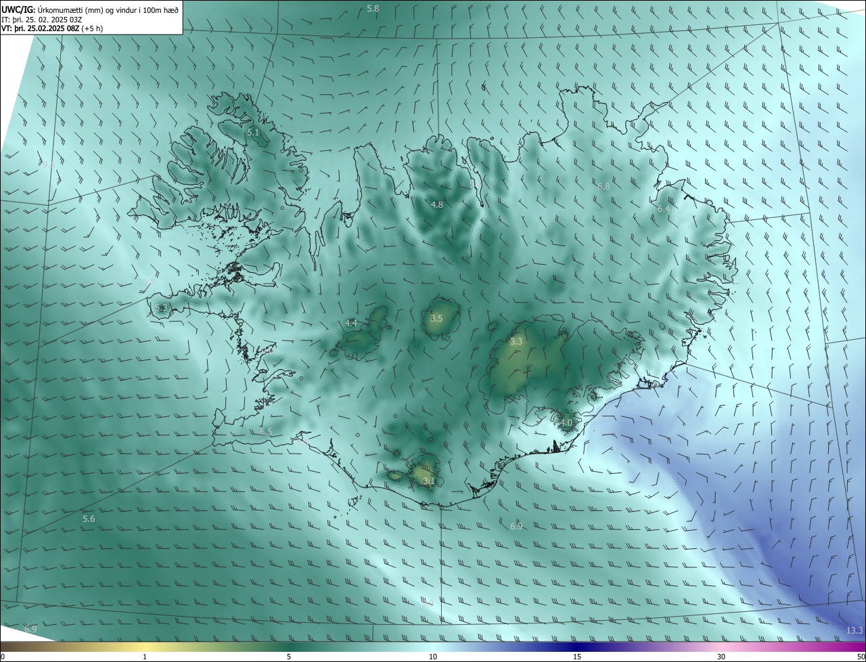Click the 4.8 value label in north Iceland

point(437,204)
